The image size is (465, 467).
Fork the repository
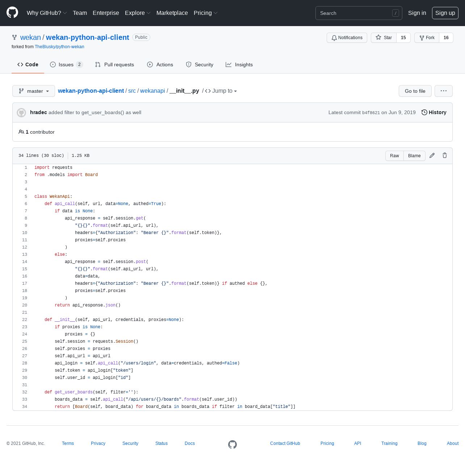point(427,38)
